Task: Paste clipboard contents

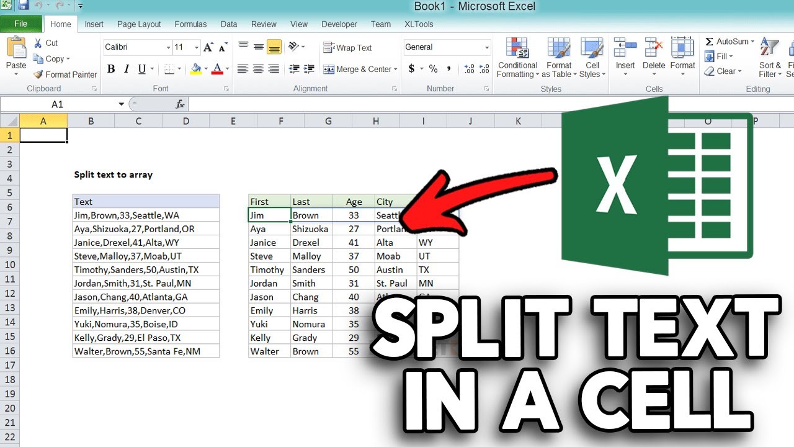Action: [16, 52]
